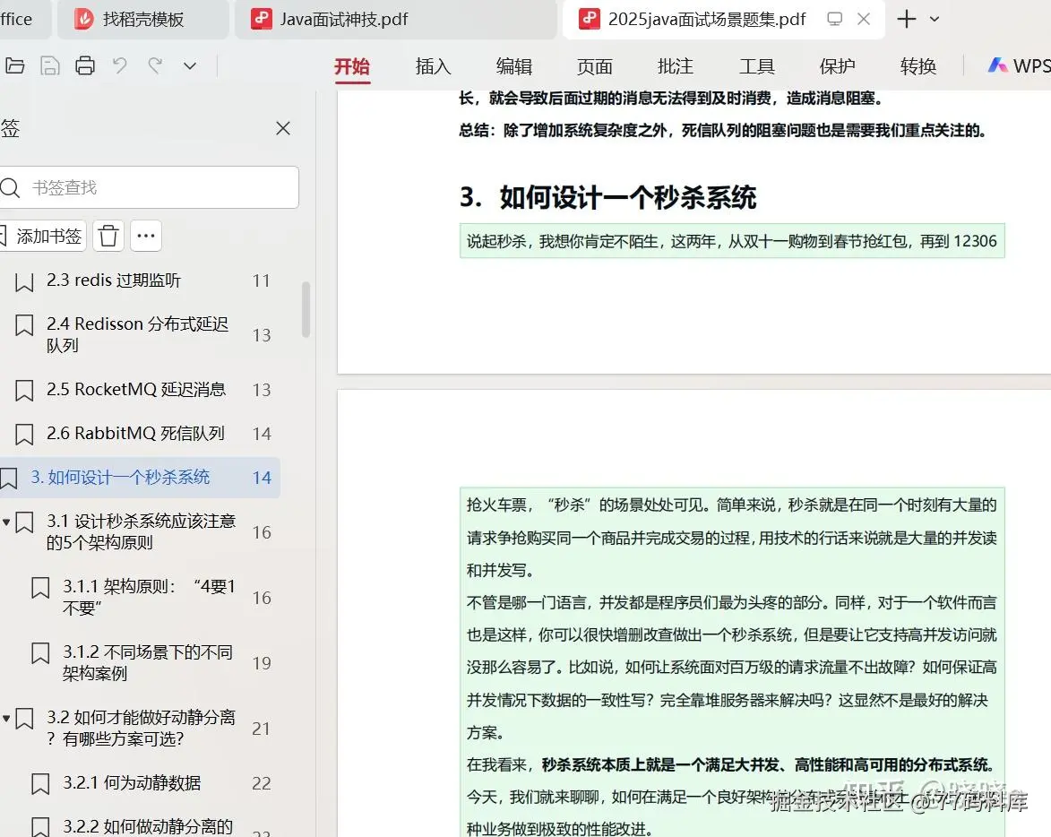Click bookmark icon beside 2.4 Redisson
The image size is (1051, 837).
(x=24, y=325)
